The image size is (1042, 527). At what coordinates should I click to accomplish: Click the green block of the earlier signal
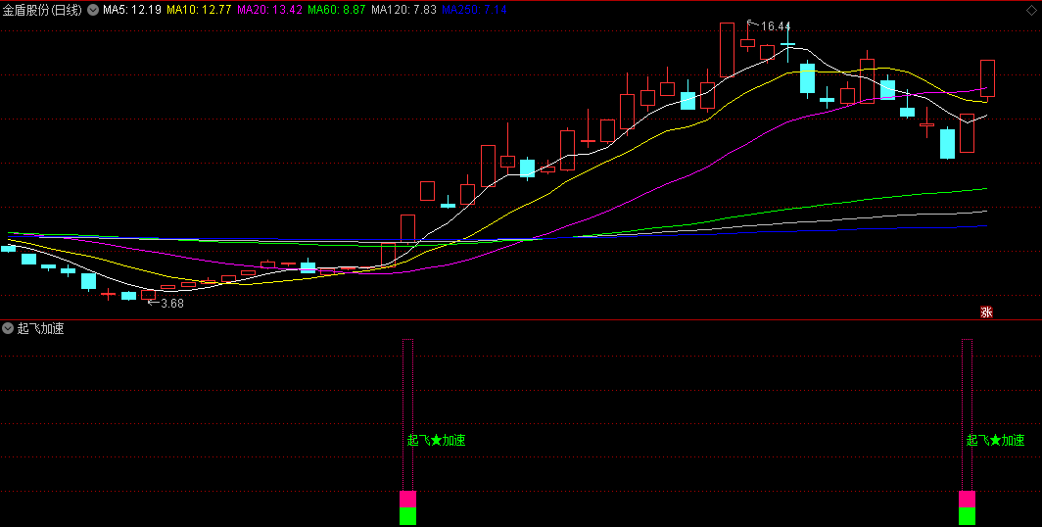408,516
